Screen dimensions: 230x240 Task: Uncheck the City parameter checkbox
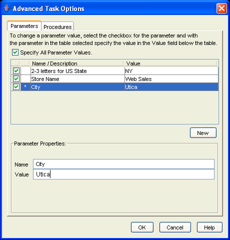point(16,87)
